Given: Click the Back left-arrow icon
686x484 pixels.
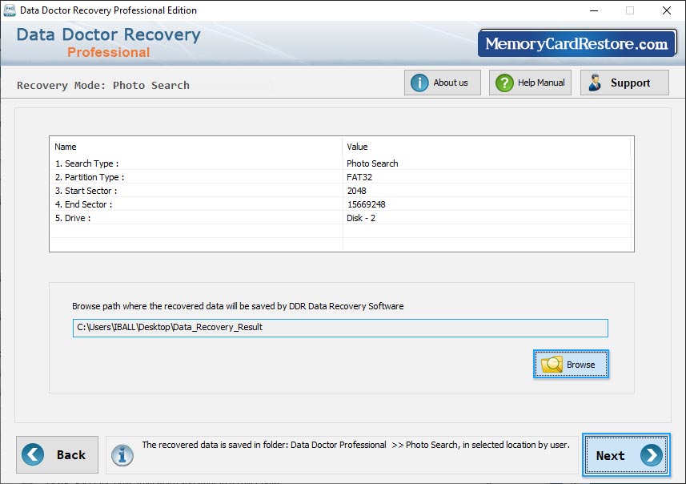Looking at the screenshot, I should point(33,454).
